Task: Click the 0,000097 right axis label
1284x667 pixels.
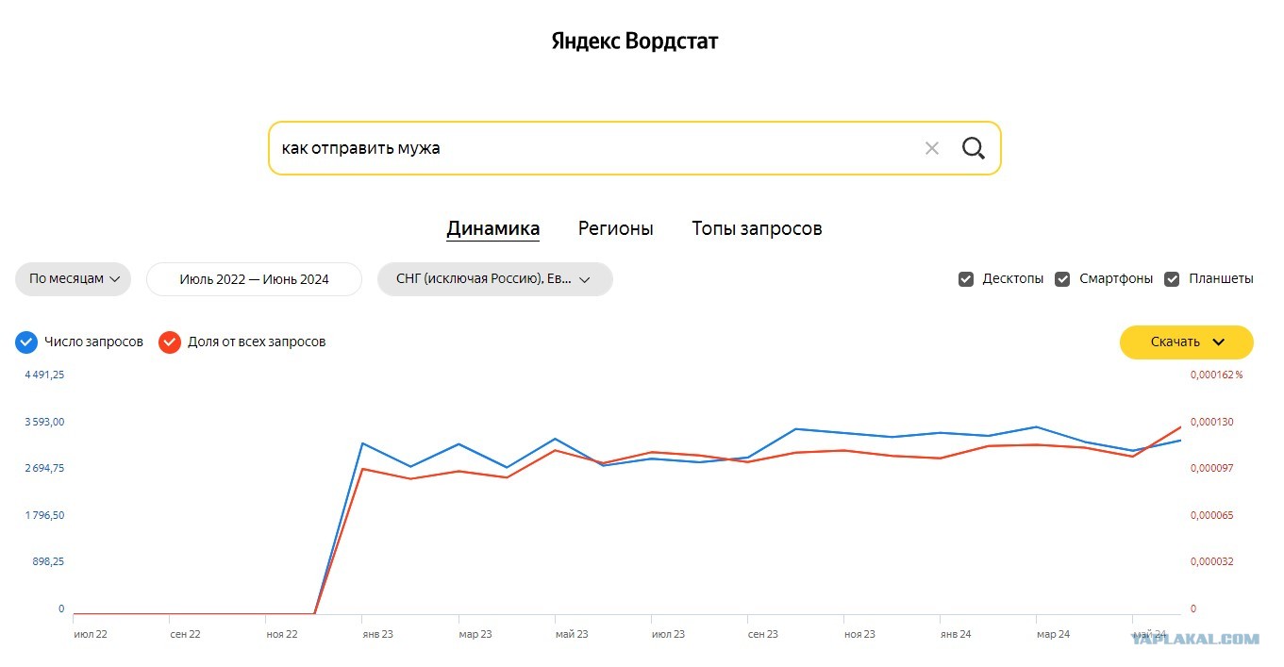Action: (x=1211, y=468)
